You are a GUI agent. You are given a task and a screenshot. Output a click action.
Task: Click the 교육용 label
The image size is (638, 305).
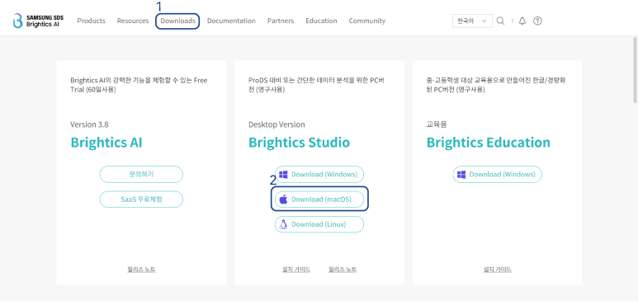[x=437, y=124]
